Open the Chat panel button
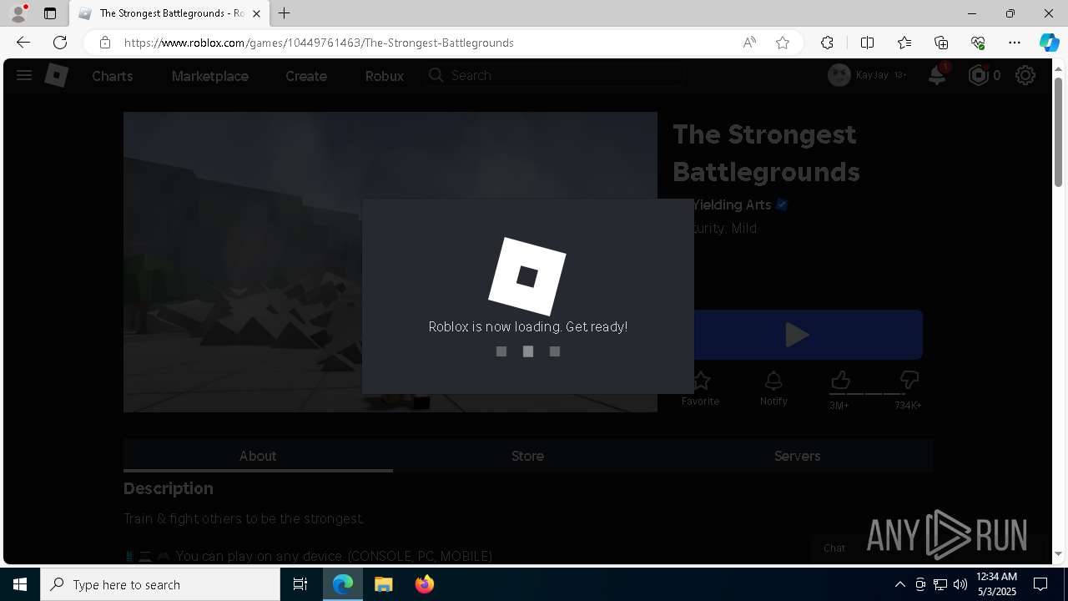The height and width of the screenshot is (601, 1068). 834,548
